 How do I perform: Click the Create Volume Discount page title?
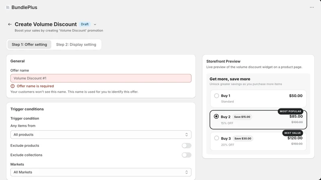(x=46, y=24)
